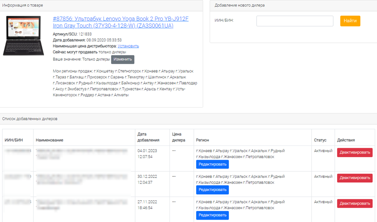Select the Регион column header
377x222 pixels.
(202, 140)
